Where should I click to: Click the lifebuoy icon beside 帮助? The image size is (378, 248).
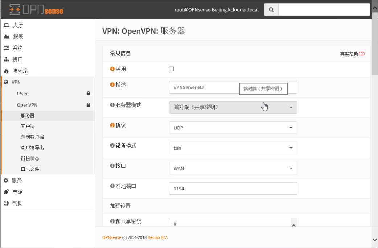tap(6, 203)
